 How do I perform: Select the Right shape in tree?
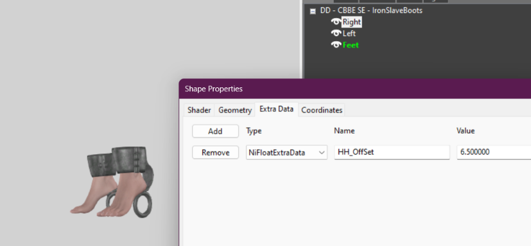pos(351,22)
